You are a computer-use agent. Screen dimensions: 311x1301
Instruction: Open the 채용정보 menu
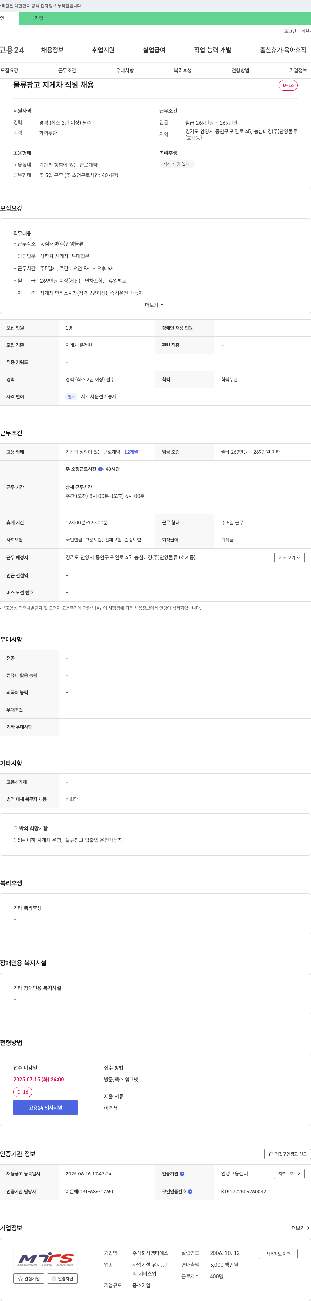click(x=52, y=50)
